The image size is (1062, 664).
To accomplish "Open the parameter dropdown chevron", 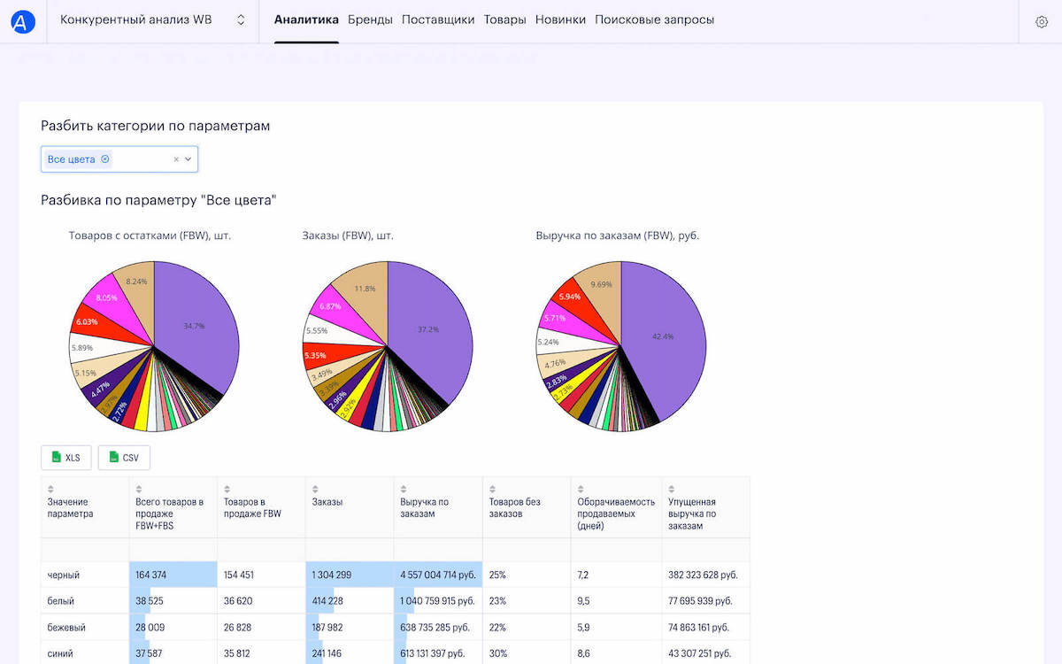I will [x=188, y=159].
